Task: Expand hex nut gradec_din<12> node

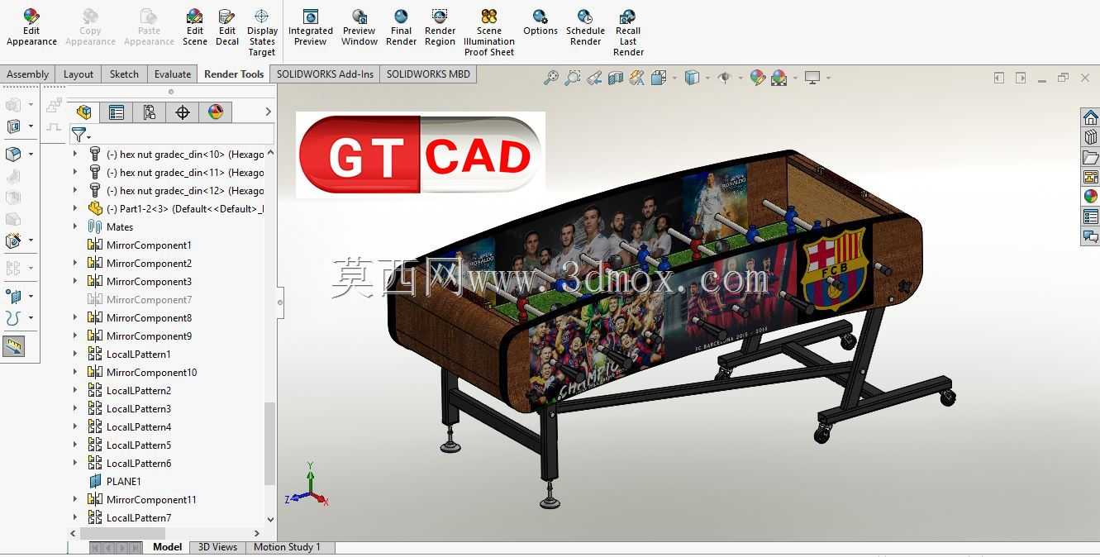Action: point(75,190)
